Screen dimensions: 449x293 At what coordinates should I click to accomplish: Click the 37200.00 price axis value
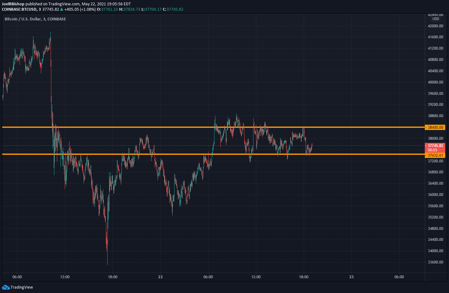435,161
